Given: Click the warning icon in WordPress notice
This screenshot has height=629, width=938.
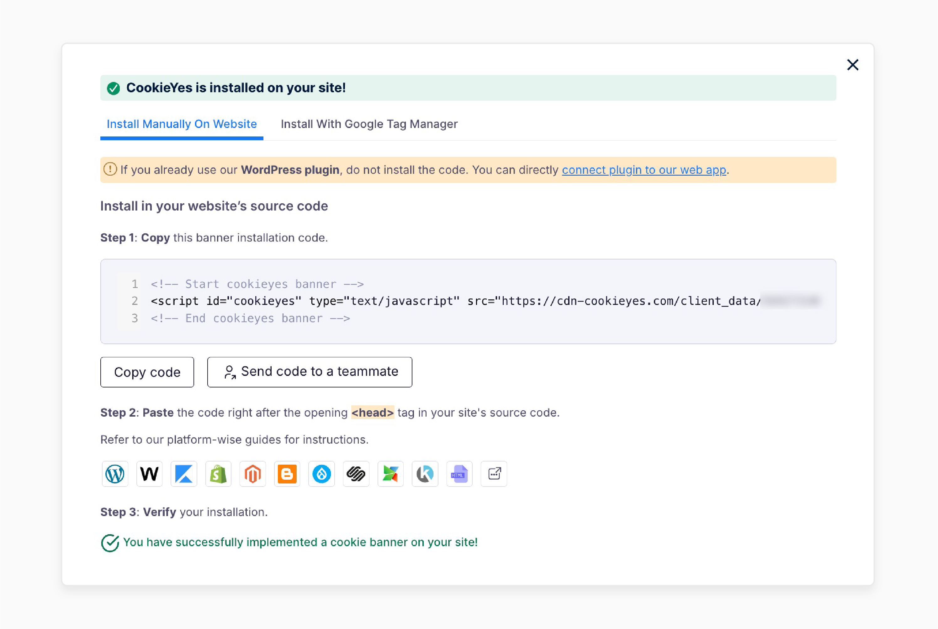Looking at the screenshot, I should pyautogui.click(x=110, y=169).
